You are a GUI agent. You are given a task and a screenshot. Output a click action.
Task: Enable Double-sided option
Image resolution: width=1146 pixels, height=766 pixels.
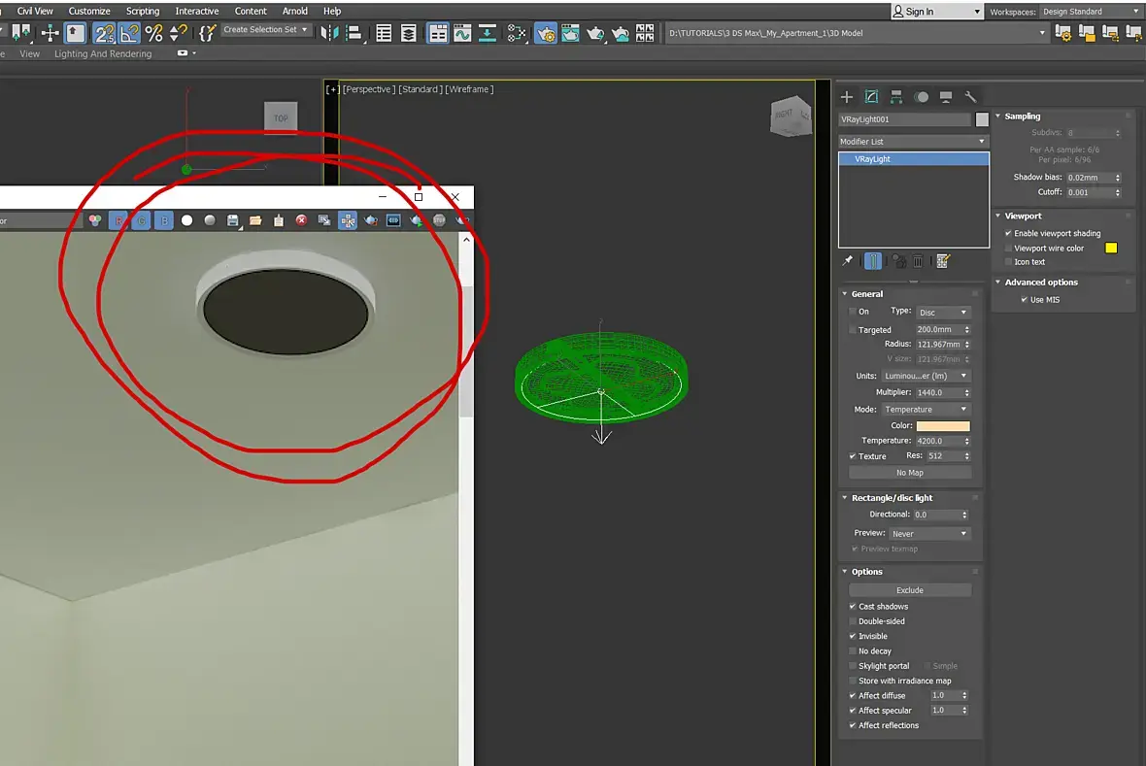click(x=853, y=621)
